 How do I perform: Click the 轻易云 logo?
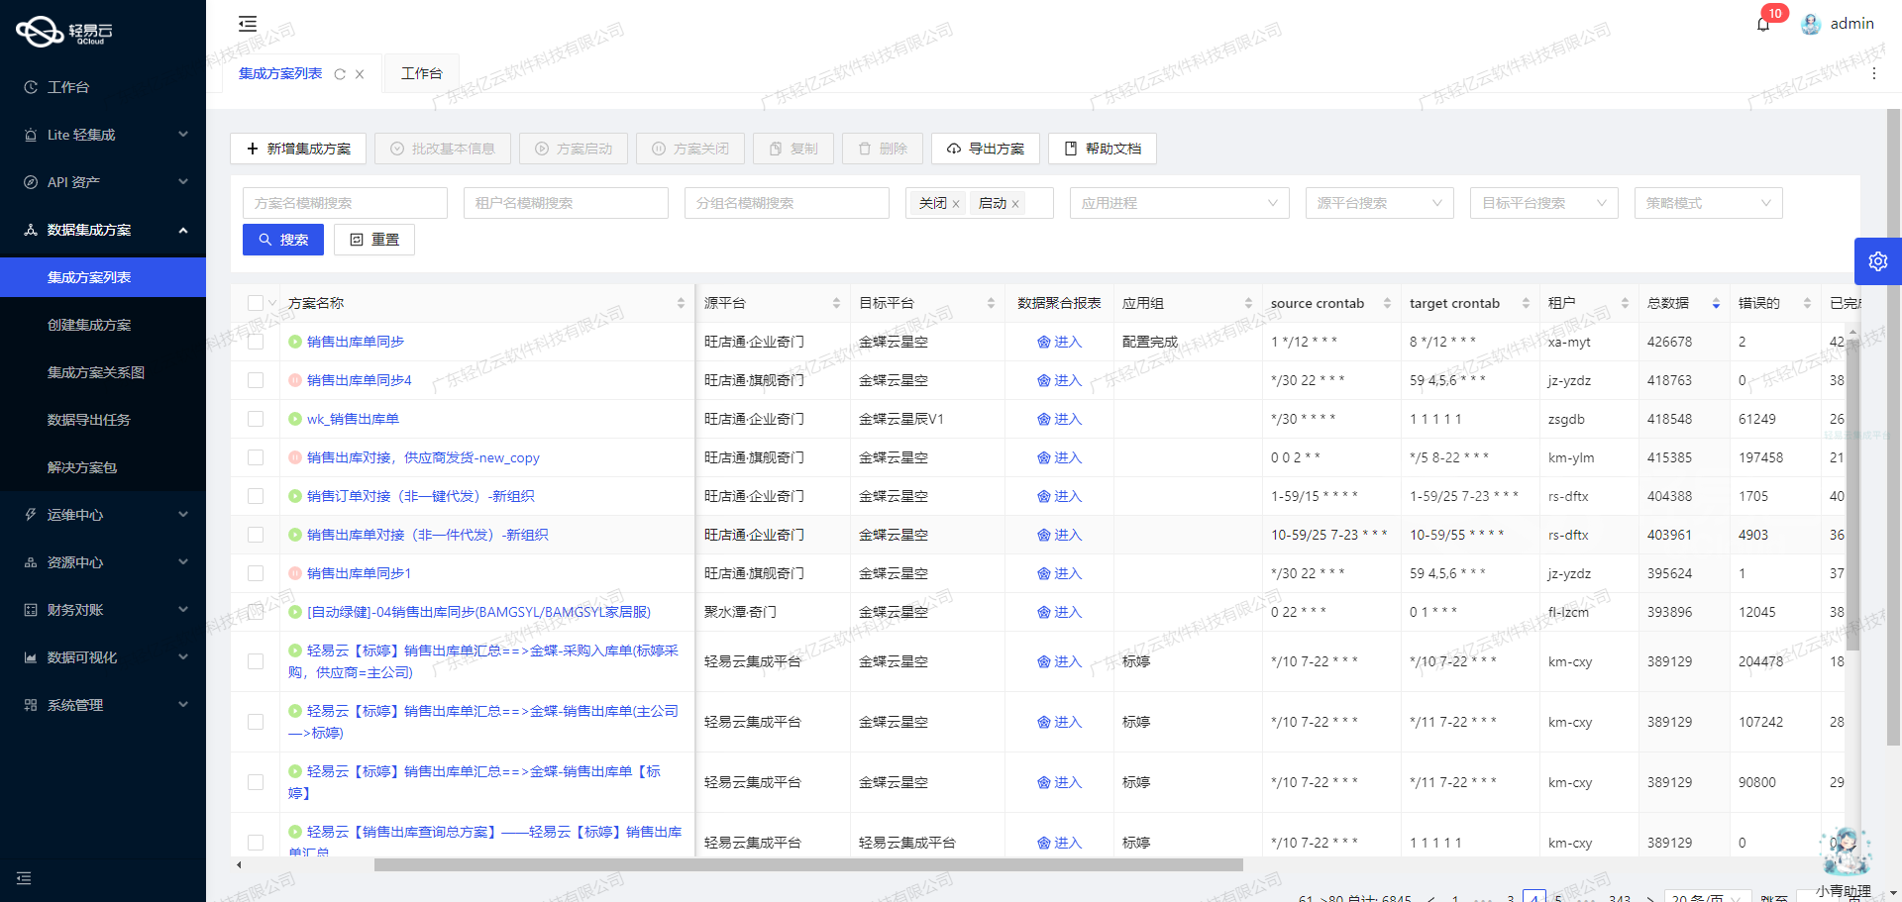tap(64, 32)
